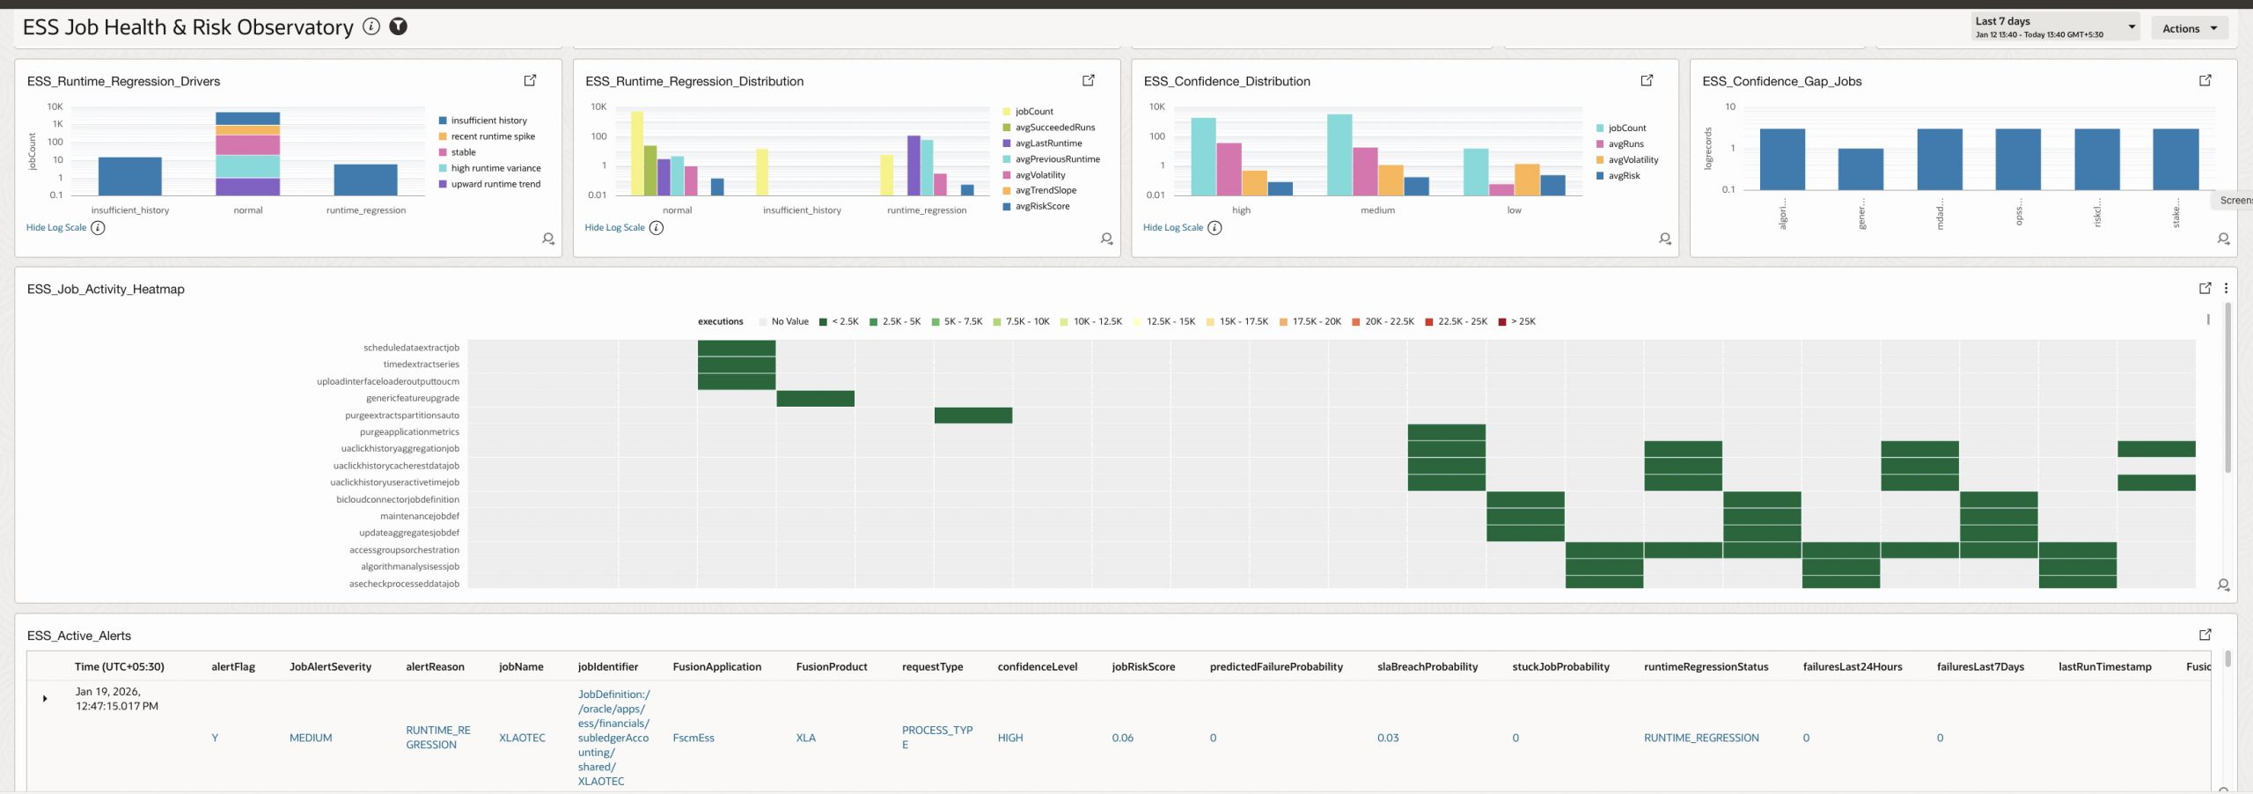Expand the Jan 19 alert row
The image size is (2253, 794).
tap(45, 699)
